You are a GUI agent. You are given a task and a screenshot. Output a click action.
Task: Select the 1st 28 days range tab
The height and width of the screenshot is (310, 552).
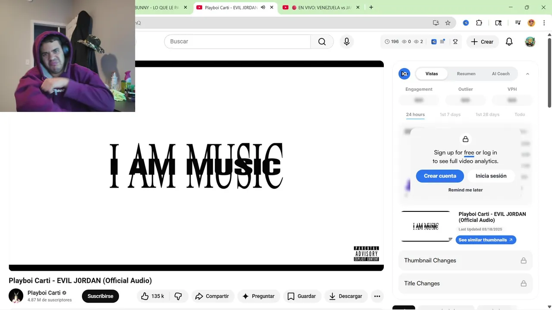click(x=487, y=115)
